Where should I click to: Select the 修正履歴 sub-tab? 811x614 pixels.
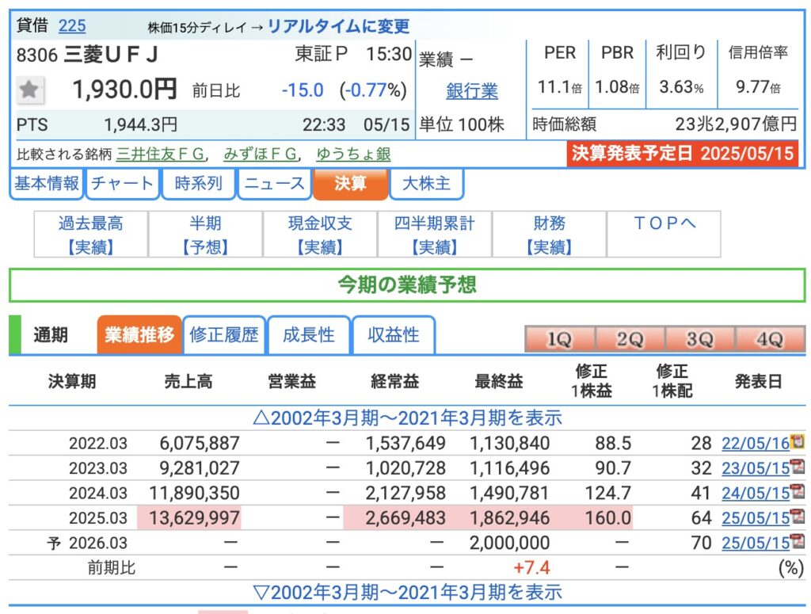(x=224, y=334)
